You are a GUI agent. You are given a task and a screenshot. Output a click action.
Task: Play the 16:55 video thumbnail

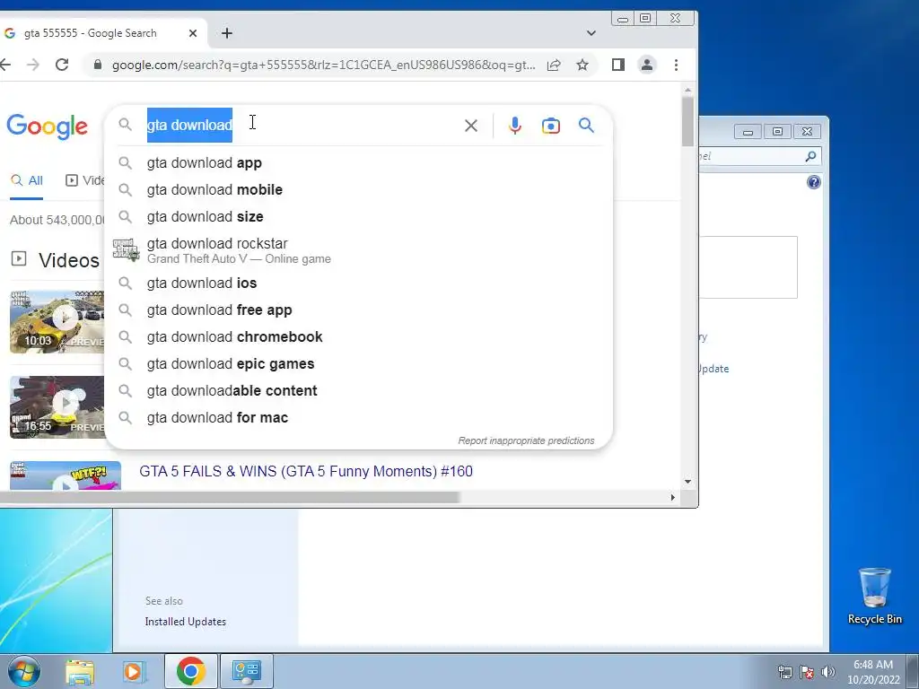click(x=57, y=407)
